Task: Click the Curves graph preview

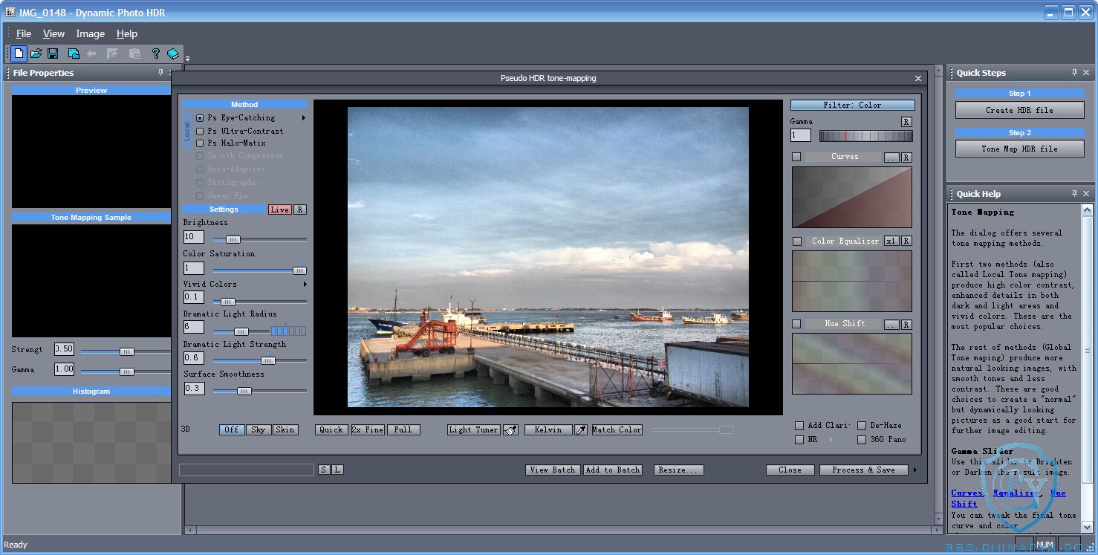Action: point(851,197)
